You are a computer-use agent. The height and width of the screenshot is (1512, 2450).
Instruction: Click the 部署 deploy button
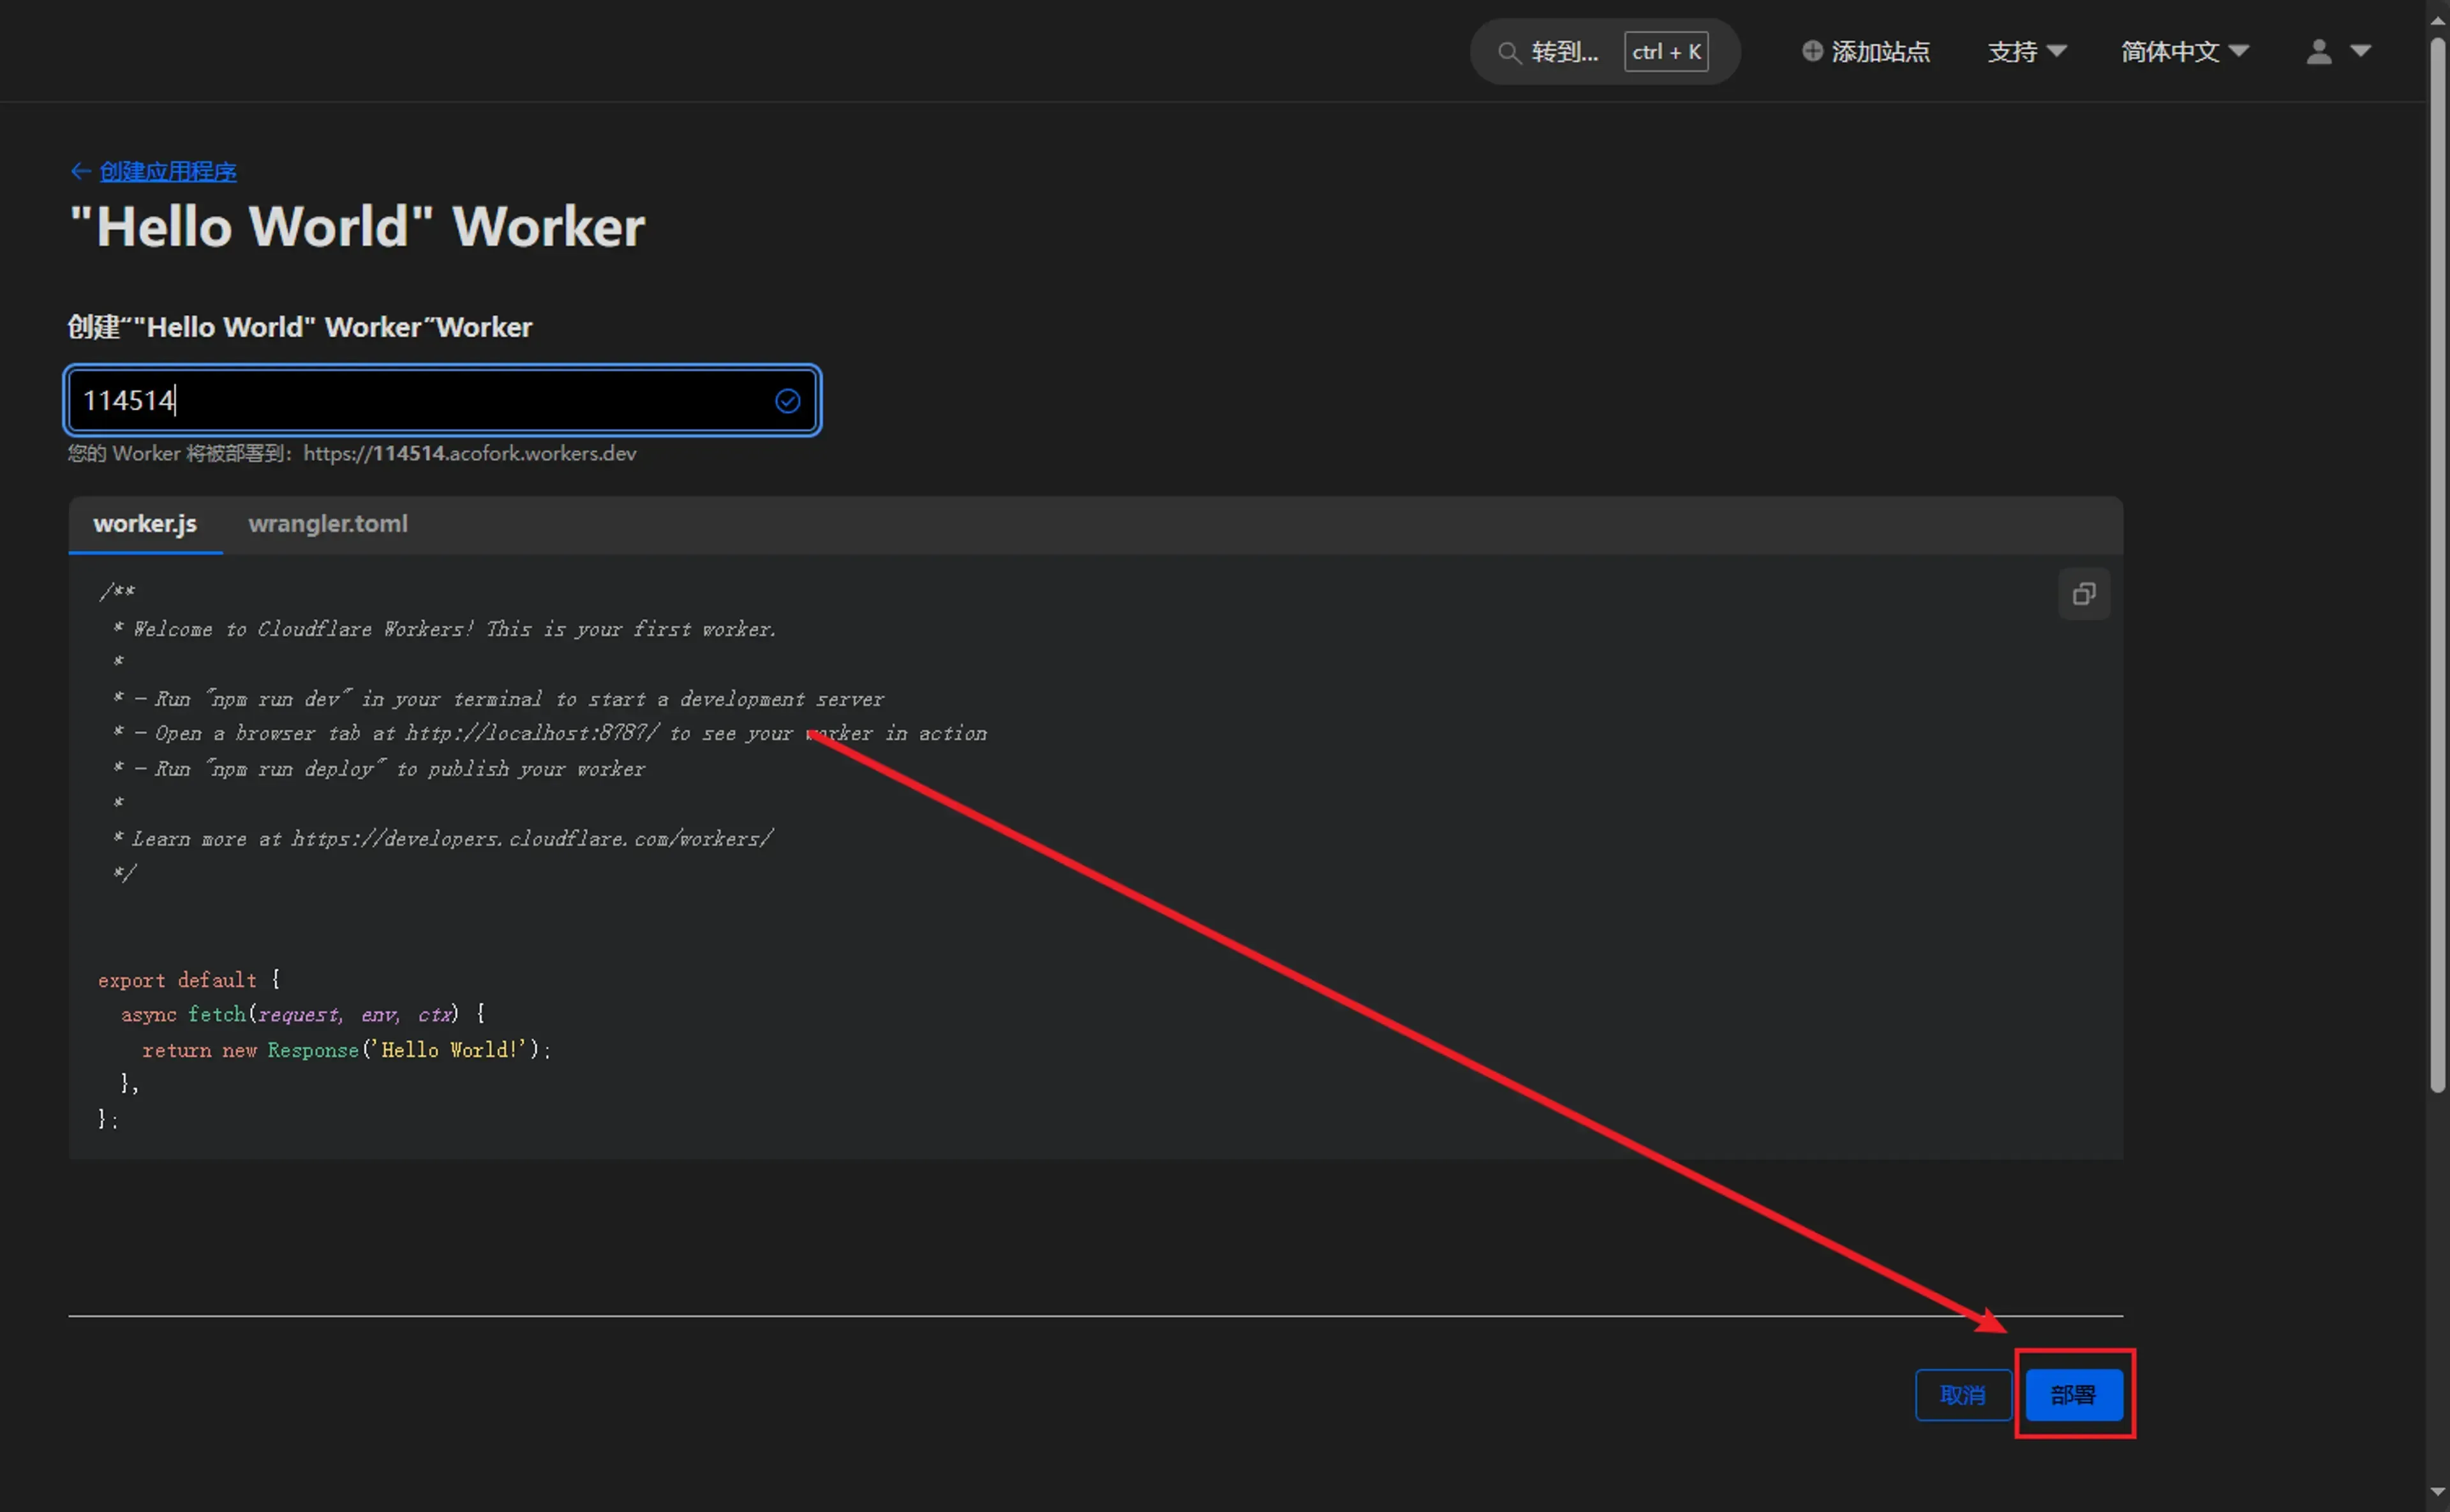pyautogui.click(x=2074, y=1395)
